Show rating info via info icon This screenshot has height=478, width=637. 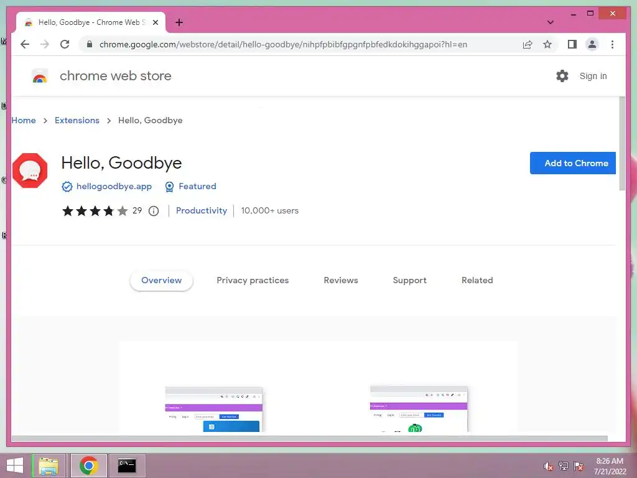click(x=154, y=211)
